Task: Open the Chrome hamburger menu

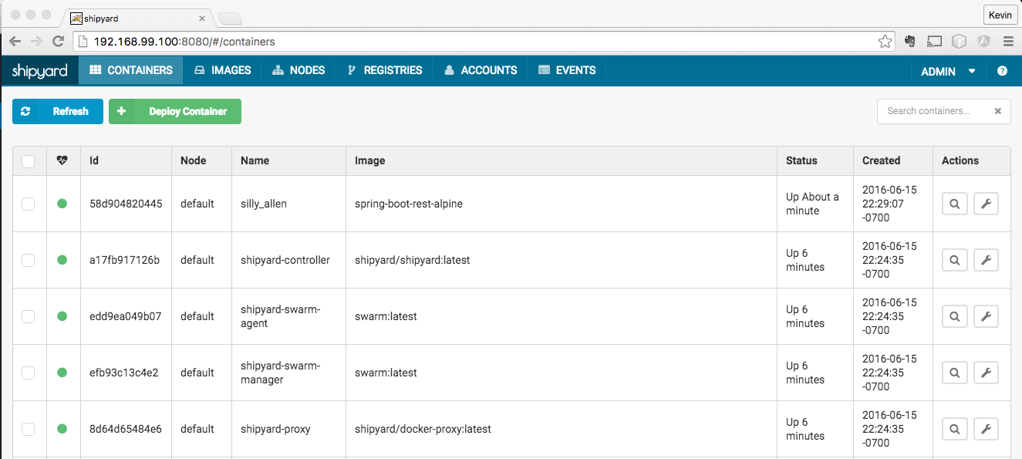Action: [x=1008, y=42]
